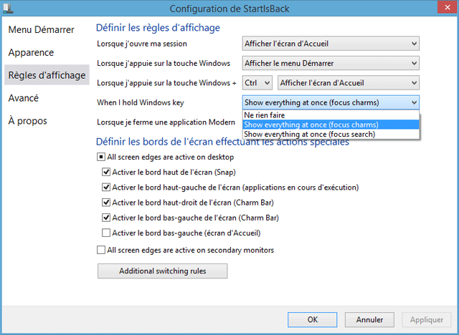This screenshot has height=335, width=459.
Task: Expand the Lorsque j'ouvre ma session dropdown
Action: 331,44
